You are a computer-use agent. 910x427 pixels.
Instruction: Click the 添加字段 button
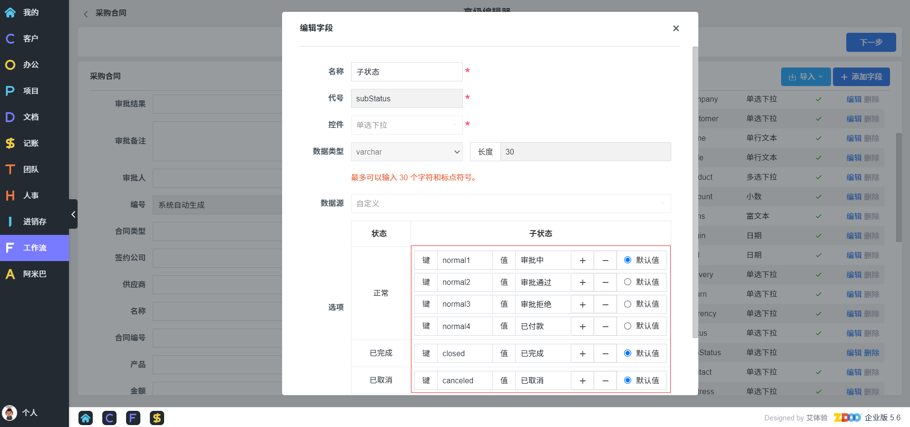click(x=861, y=77)
